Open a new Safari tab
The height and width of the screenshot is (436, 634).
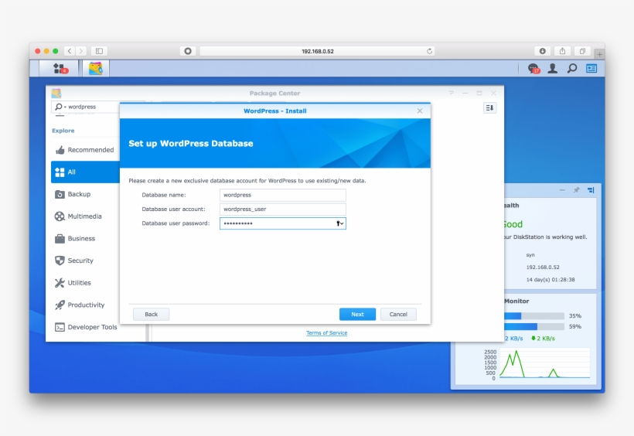(600, 54)
